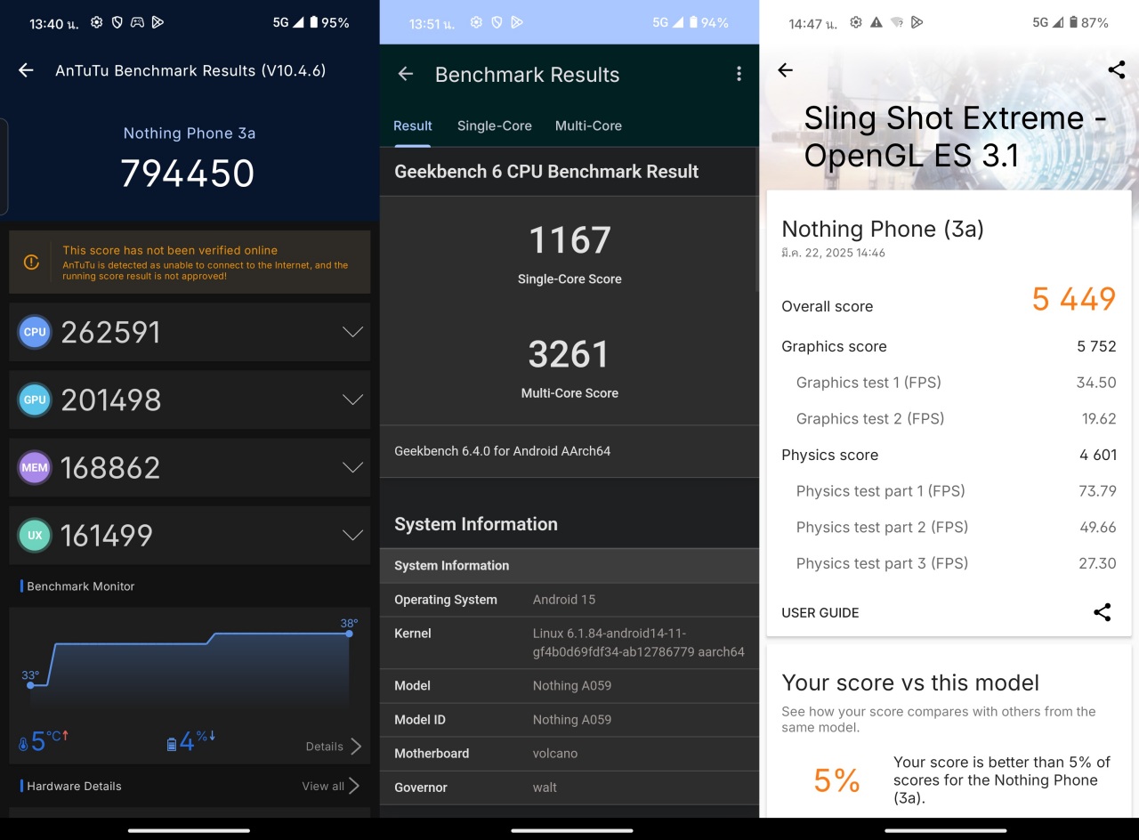Expand the UX 161499 score details

click(x=352, y=535)
